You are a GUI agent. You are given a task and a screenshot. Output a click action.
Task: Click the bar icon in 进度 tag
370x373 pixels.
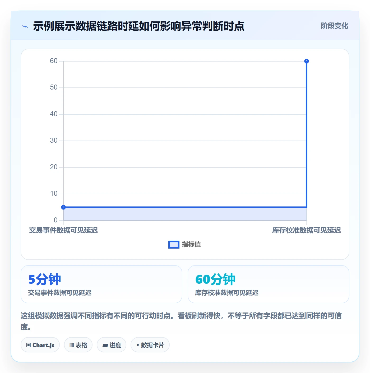click(105, 345)
